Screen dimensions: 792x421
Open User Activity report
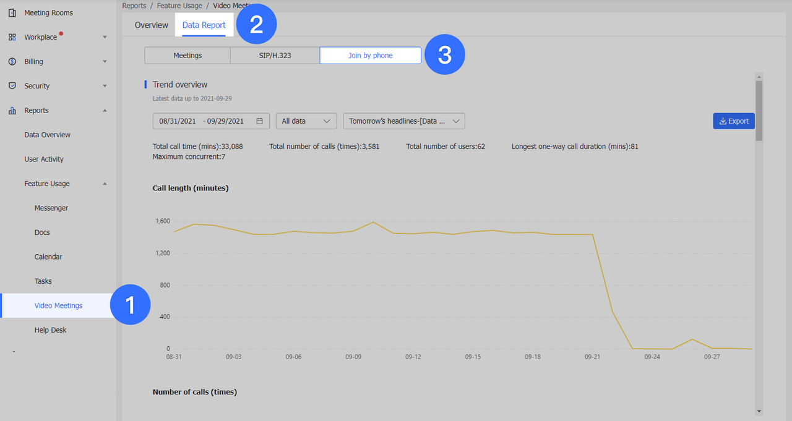[x=44, y=159]
